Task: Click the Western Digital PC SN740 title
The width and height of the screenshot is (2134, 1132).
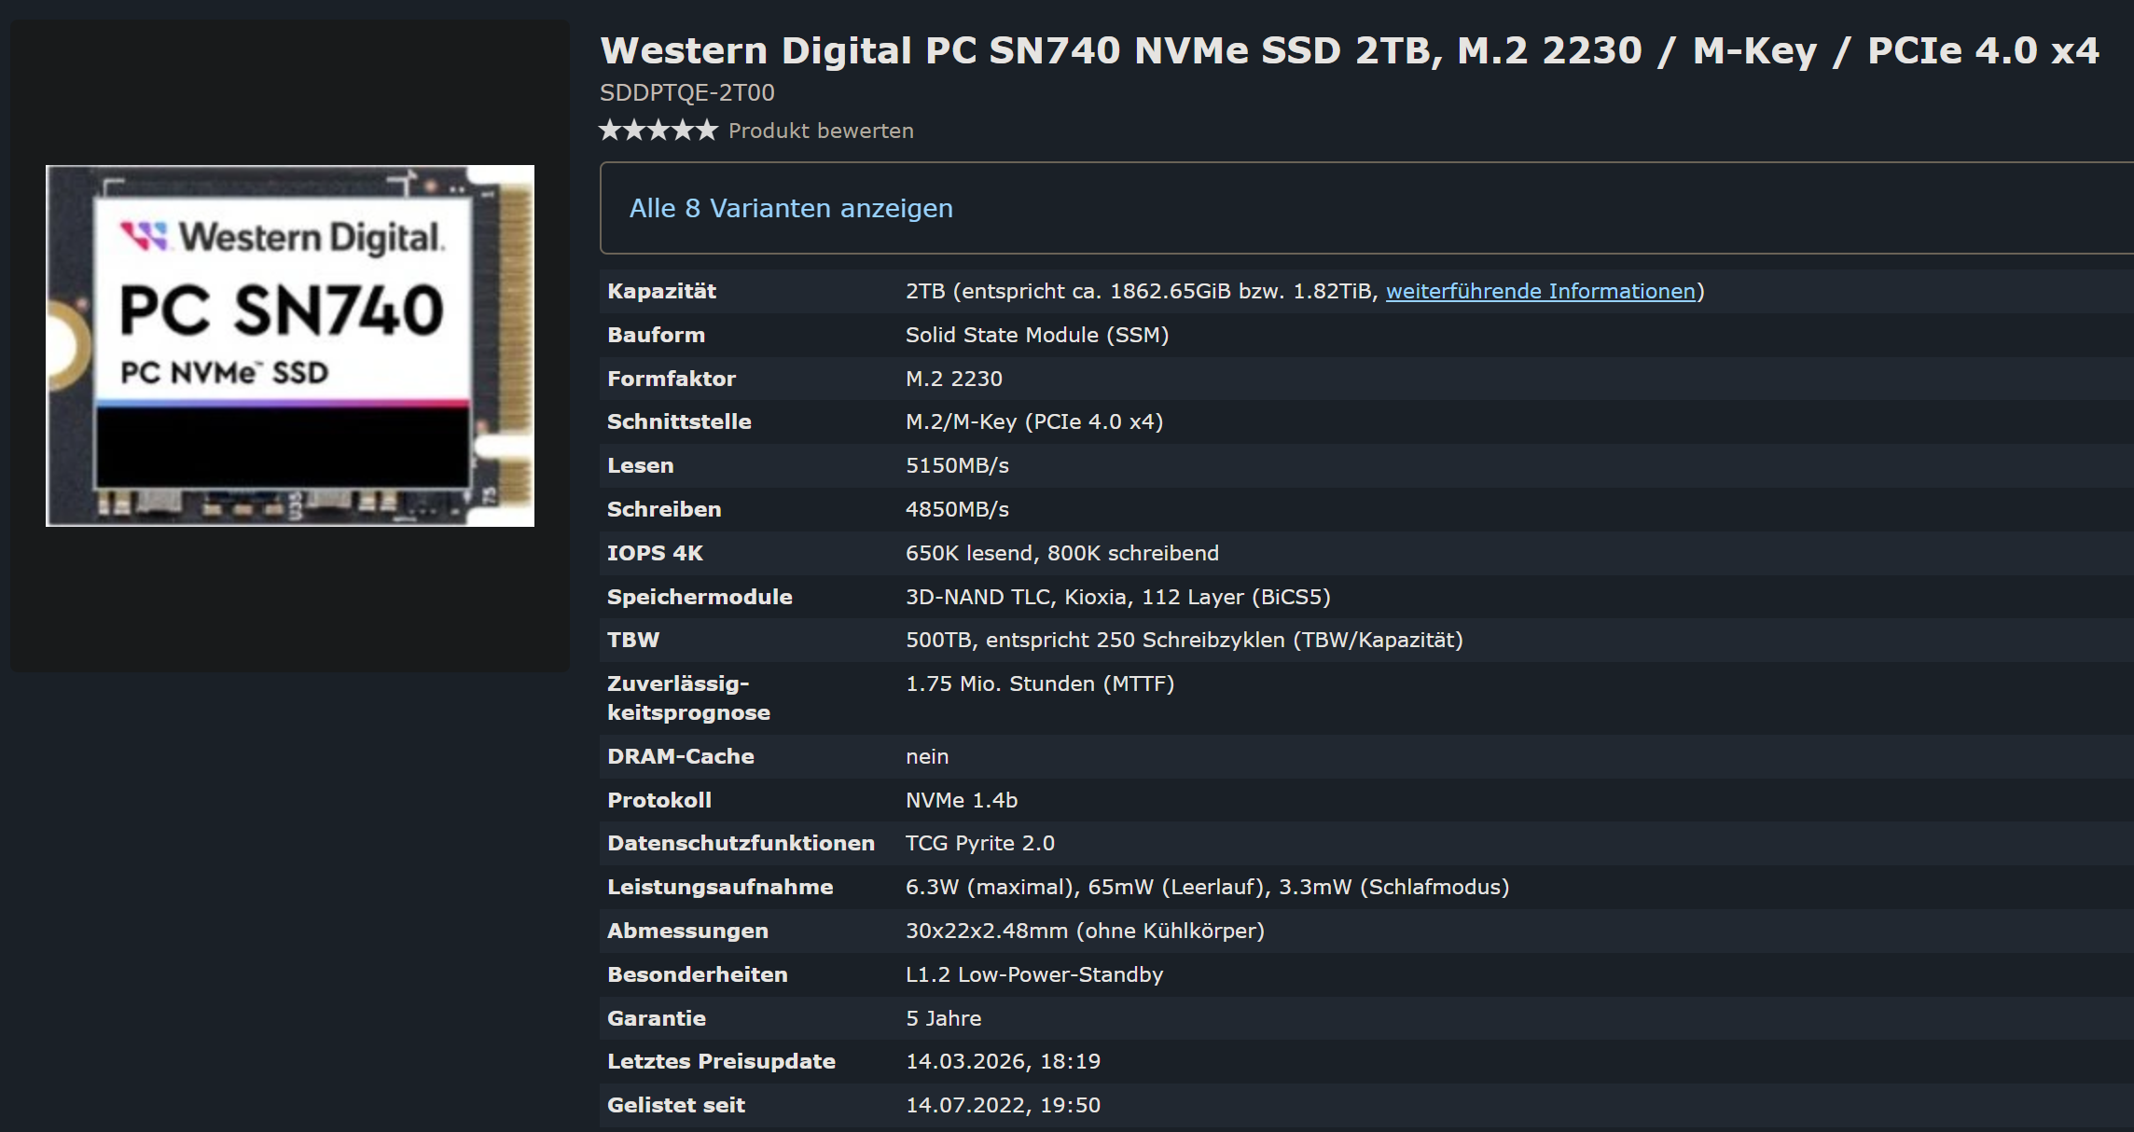Action: point(1349,50)
